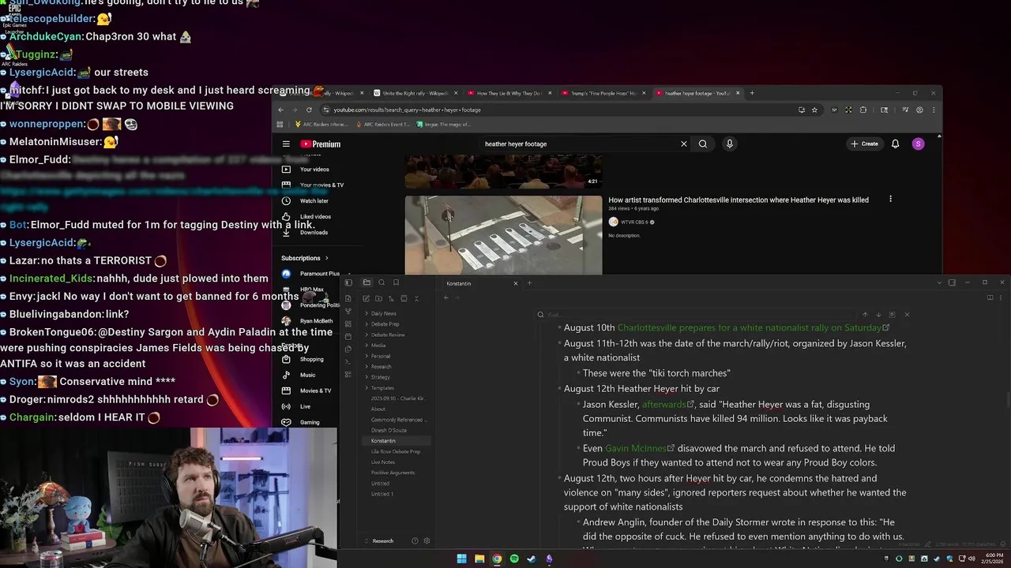Open Obsidian settings gear icon
Screen dimensions: 1011x568
click(x=427, y=541)
